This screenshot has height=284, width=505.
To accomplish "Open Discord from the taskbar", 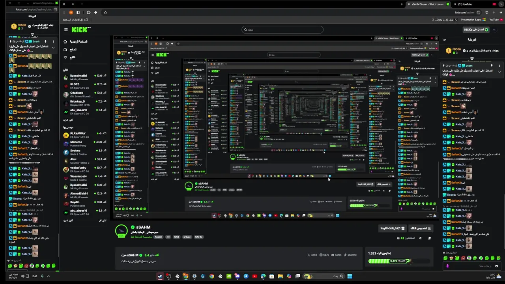I will pos(237,276).
